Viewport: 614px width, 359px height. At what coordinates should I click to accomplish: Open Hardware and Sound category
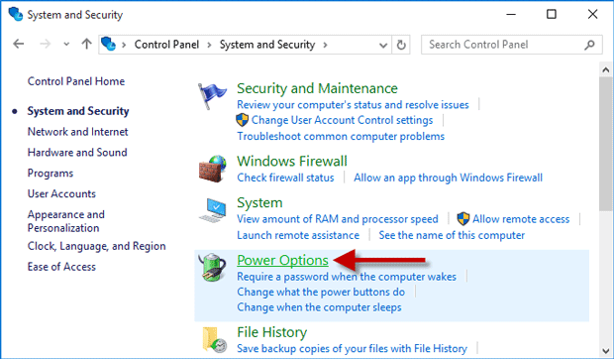[x=77, y=153]
